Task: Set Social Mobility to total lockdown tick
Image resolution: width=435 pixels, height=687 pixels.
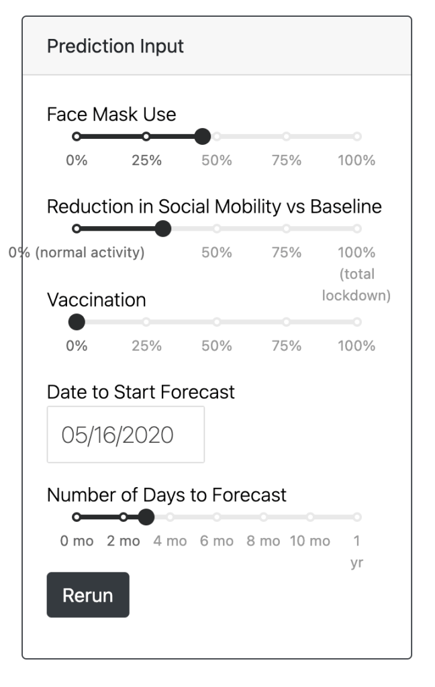Action: click(357, 229)
